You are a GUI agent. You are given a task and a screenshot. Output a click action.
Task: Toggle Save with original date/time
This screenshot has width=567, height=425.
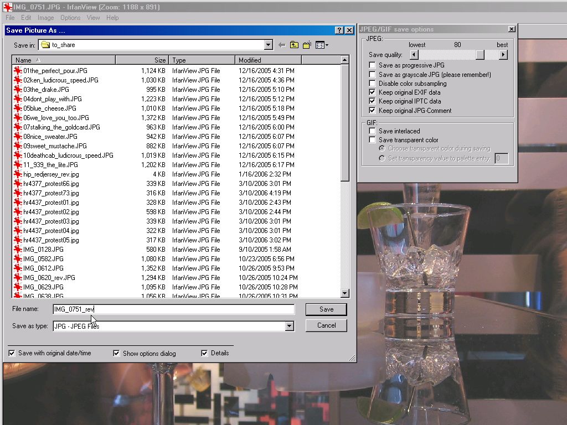pos(12,353)
